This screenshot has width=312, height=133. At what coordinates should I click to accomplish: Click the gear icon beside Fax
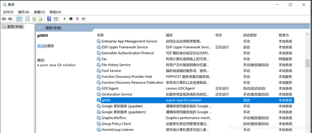coord(99,59)
